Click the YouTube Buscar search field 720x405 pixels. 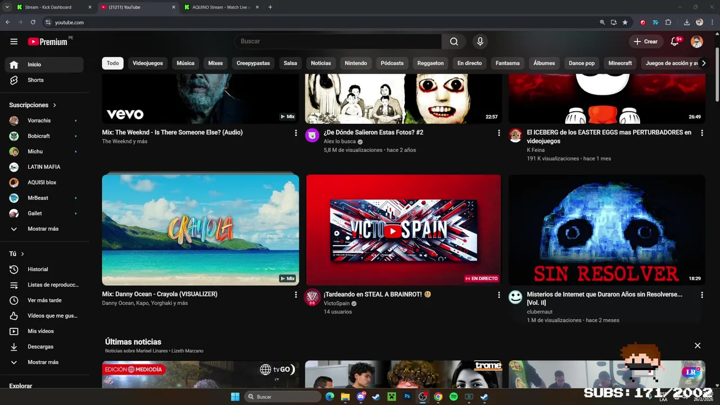click(337, 41)
